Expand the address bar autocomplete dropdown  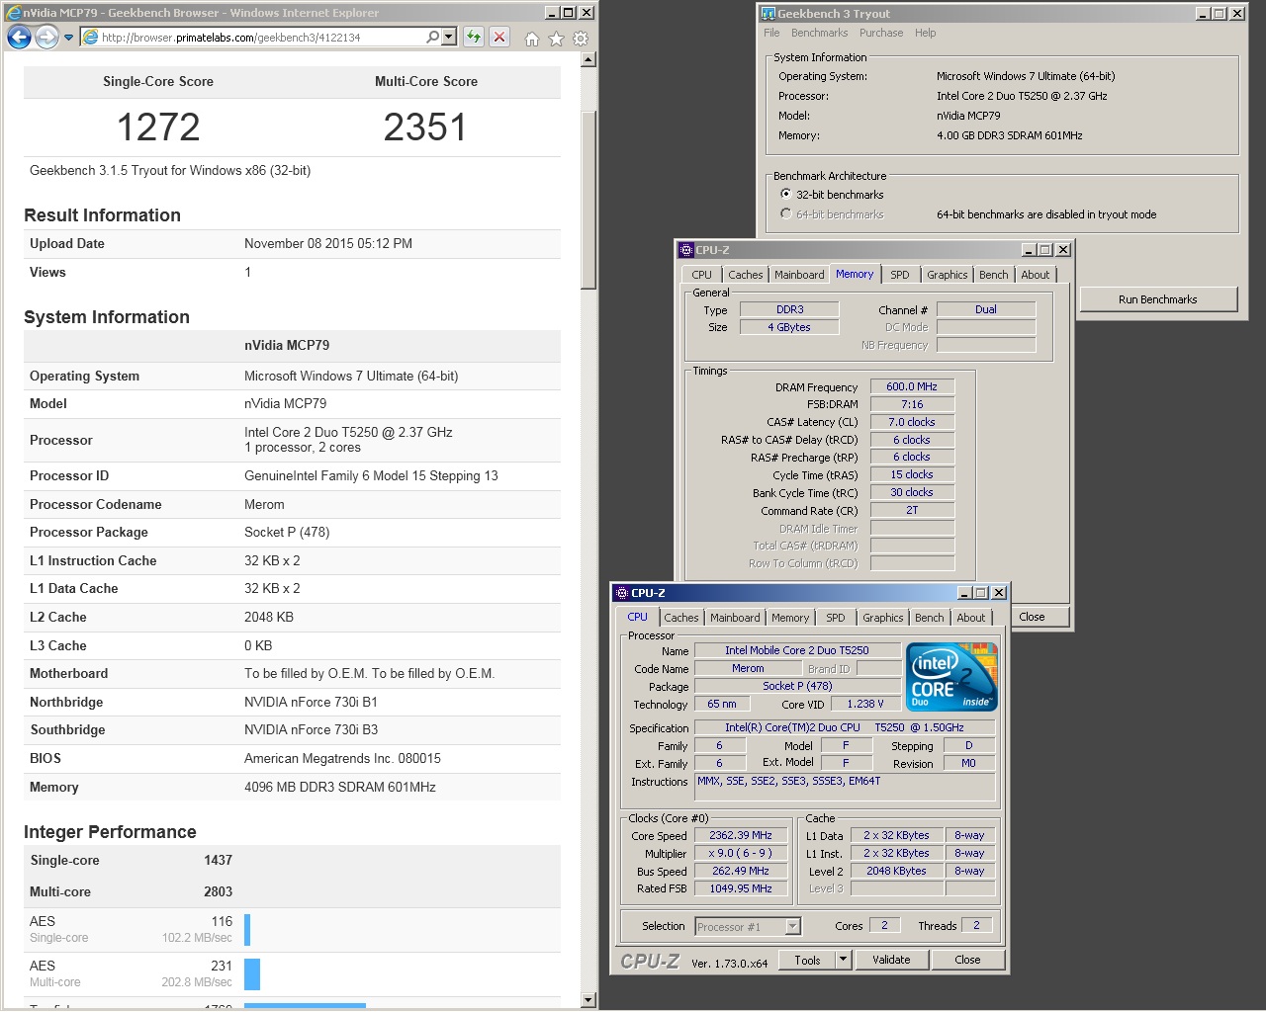coord(449,38)
